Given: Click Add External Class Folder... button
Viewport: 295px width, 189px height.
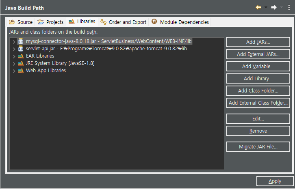Looking at the screenshot, I should (x=258, y=103).
